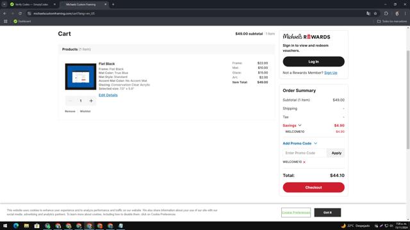This screenshot has height=230, width=410.
Task: Open File Explorer from taskbar
Action: [x=26, y=226]
